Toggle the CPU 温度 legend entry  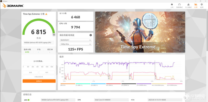pyautogui.click(x=83, y=85)
